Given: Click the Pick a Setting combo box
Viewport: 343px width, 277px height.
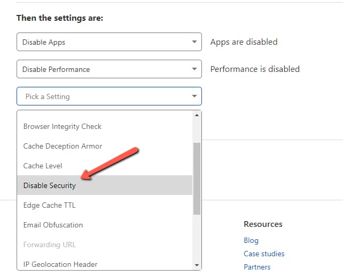Looking at the screenshot, I should pos(109,96).
